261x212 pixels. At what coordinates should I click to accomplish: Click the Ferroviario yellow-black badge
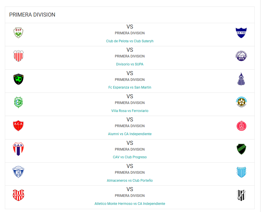pyautogui.click(x=241, y=102)
